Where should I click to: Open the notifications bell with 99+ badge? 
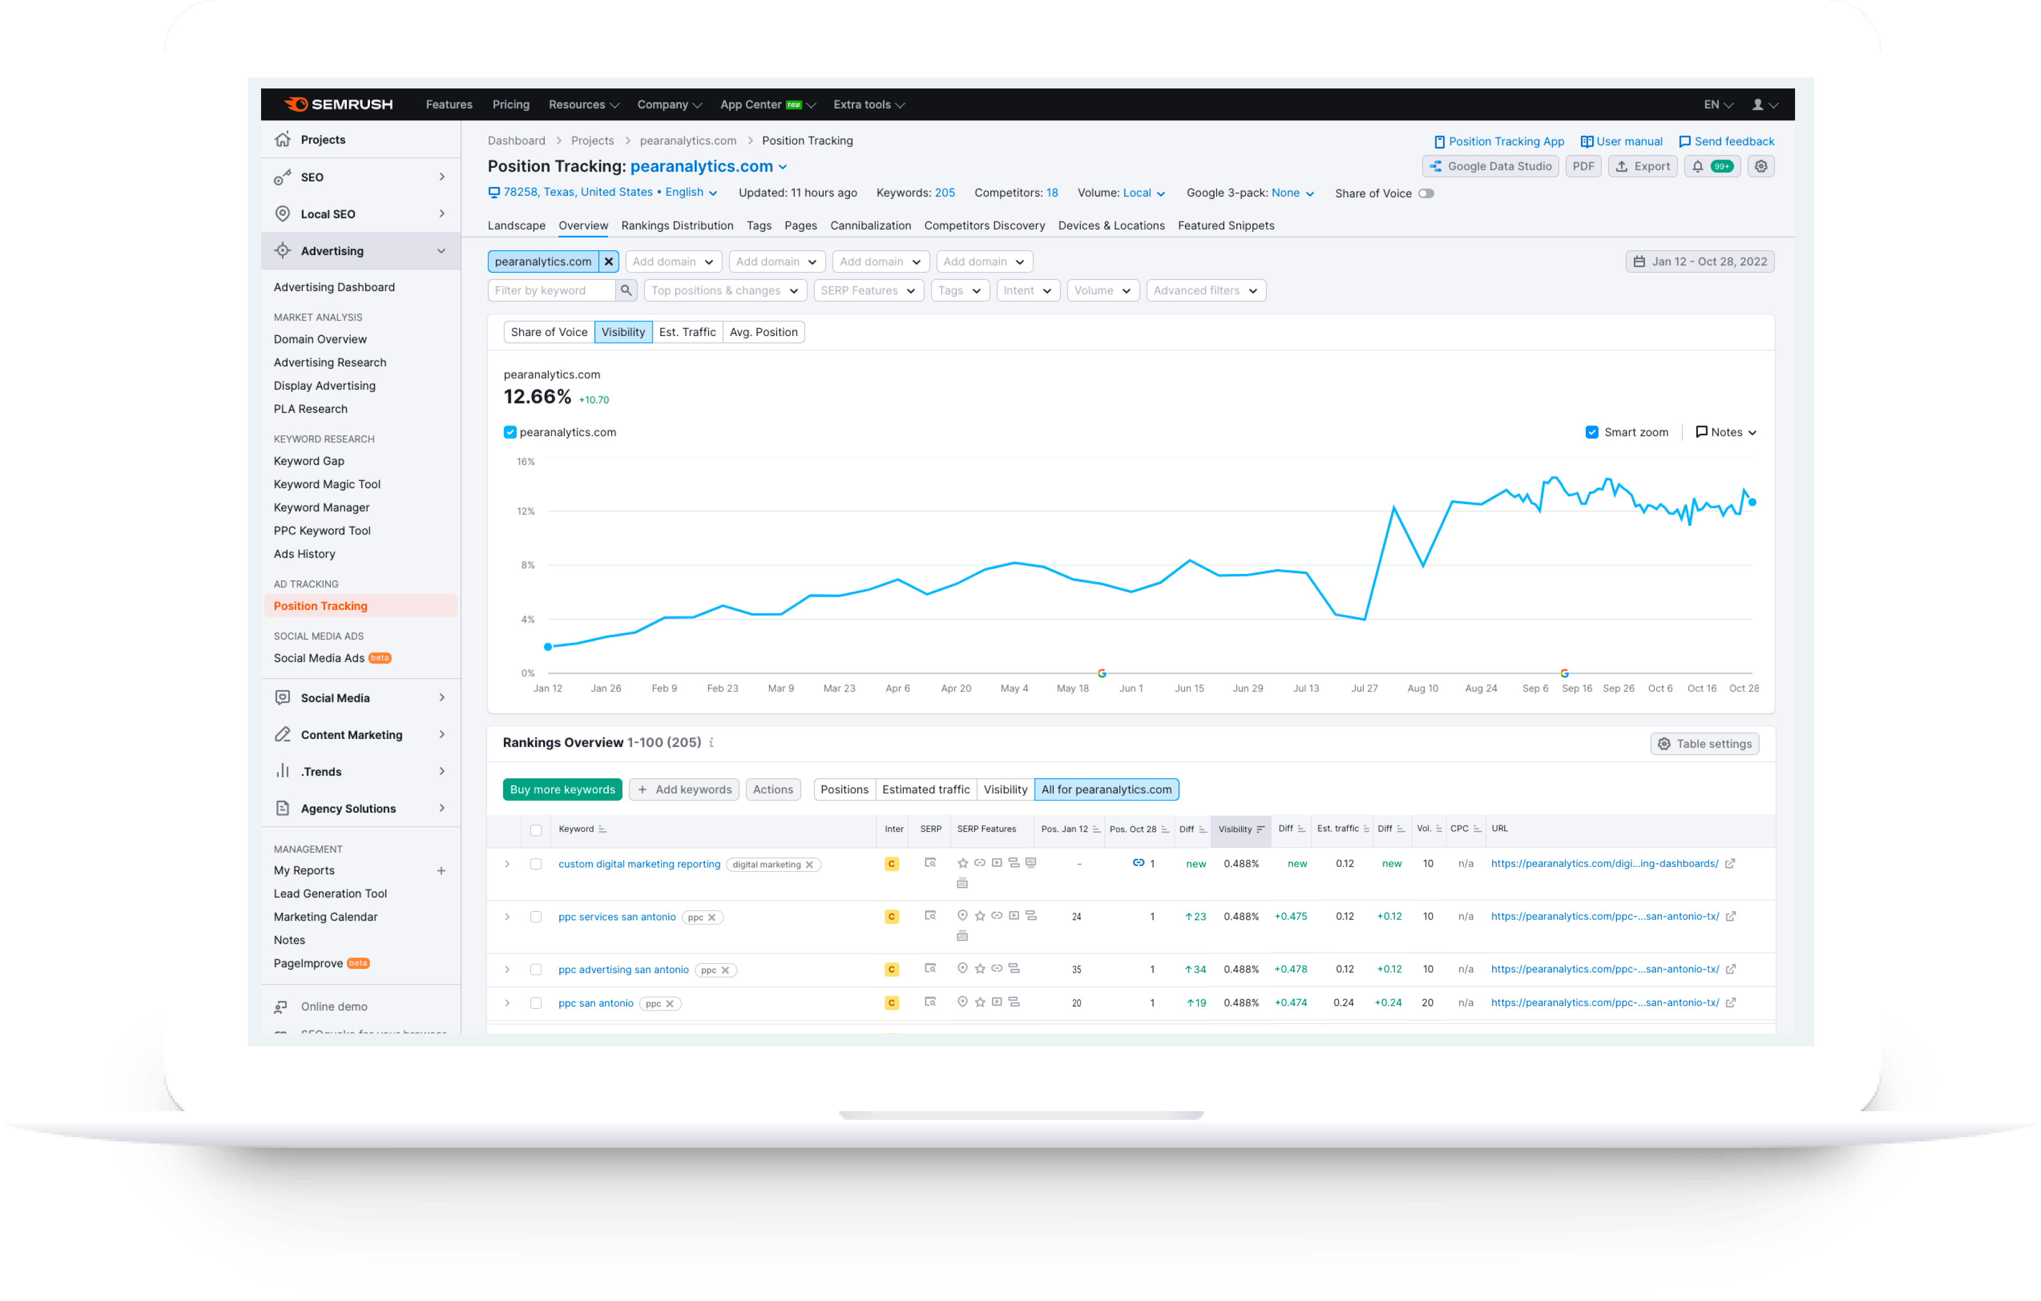pyautogui.click(x=1710, y=166)
